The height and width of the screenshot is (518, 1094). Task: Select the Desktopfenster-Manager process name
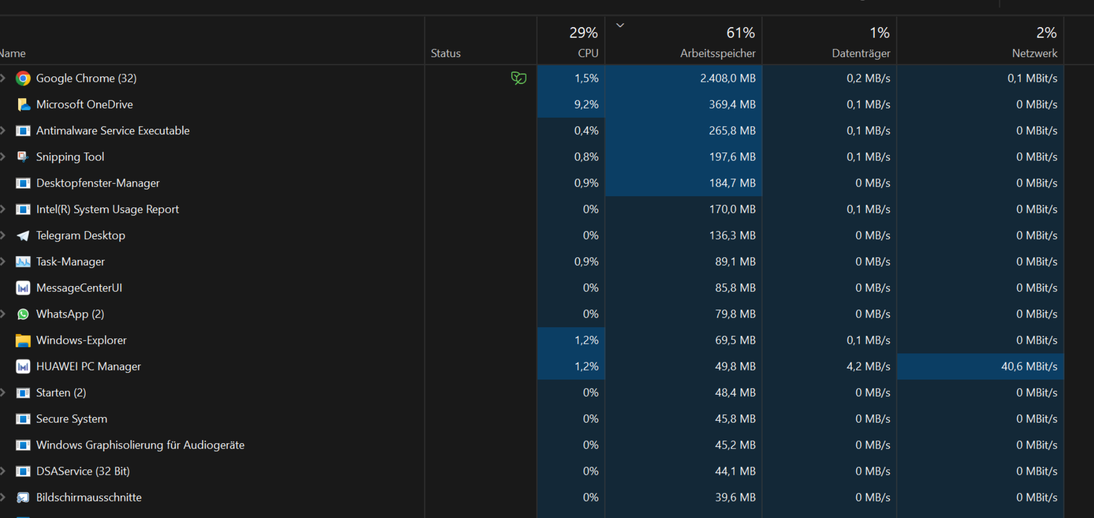(98, 183)
